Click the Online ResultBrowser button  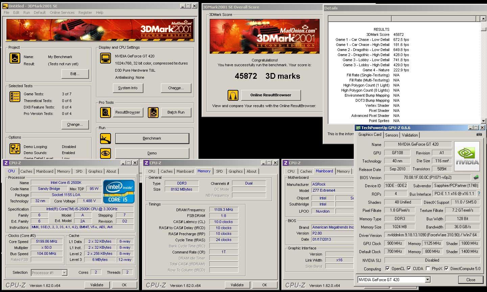coord(271,95)
